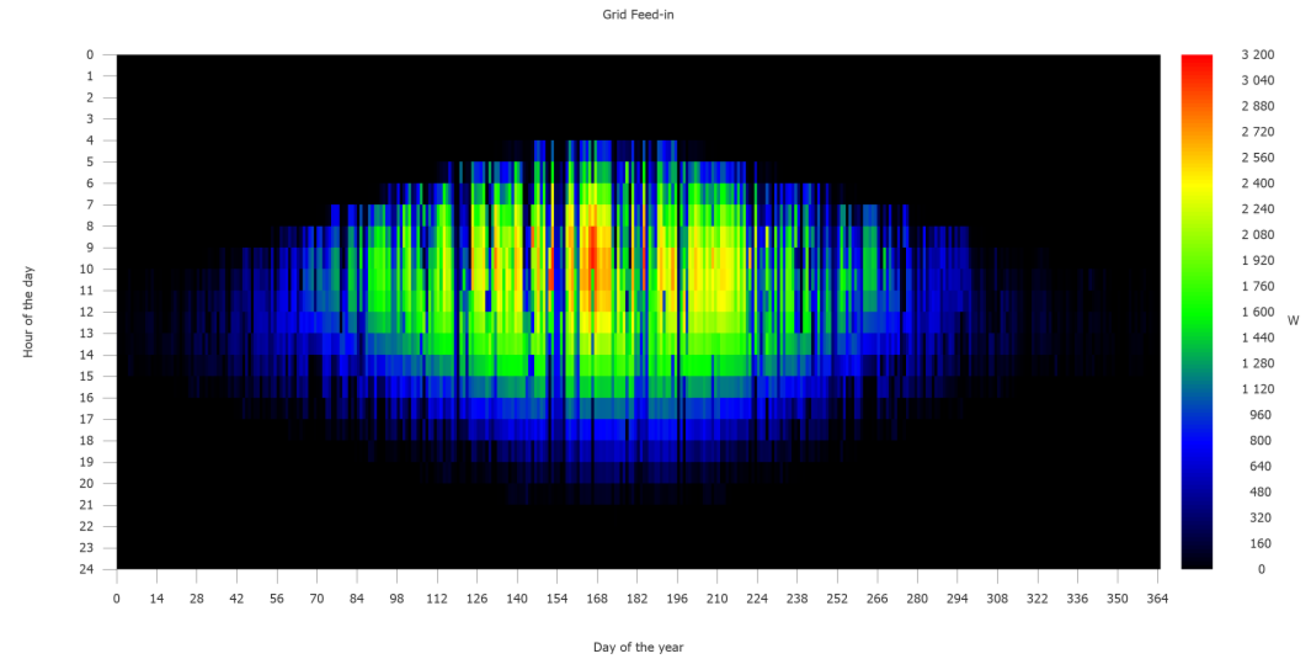Viewport: 1303px width, 659px height.
Task: Click the '168' tick on the day axis
Action: (x=597, y=599)
